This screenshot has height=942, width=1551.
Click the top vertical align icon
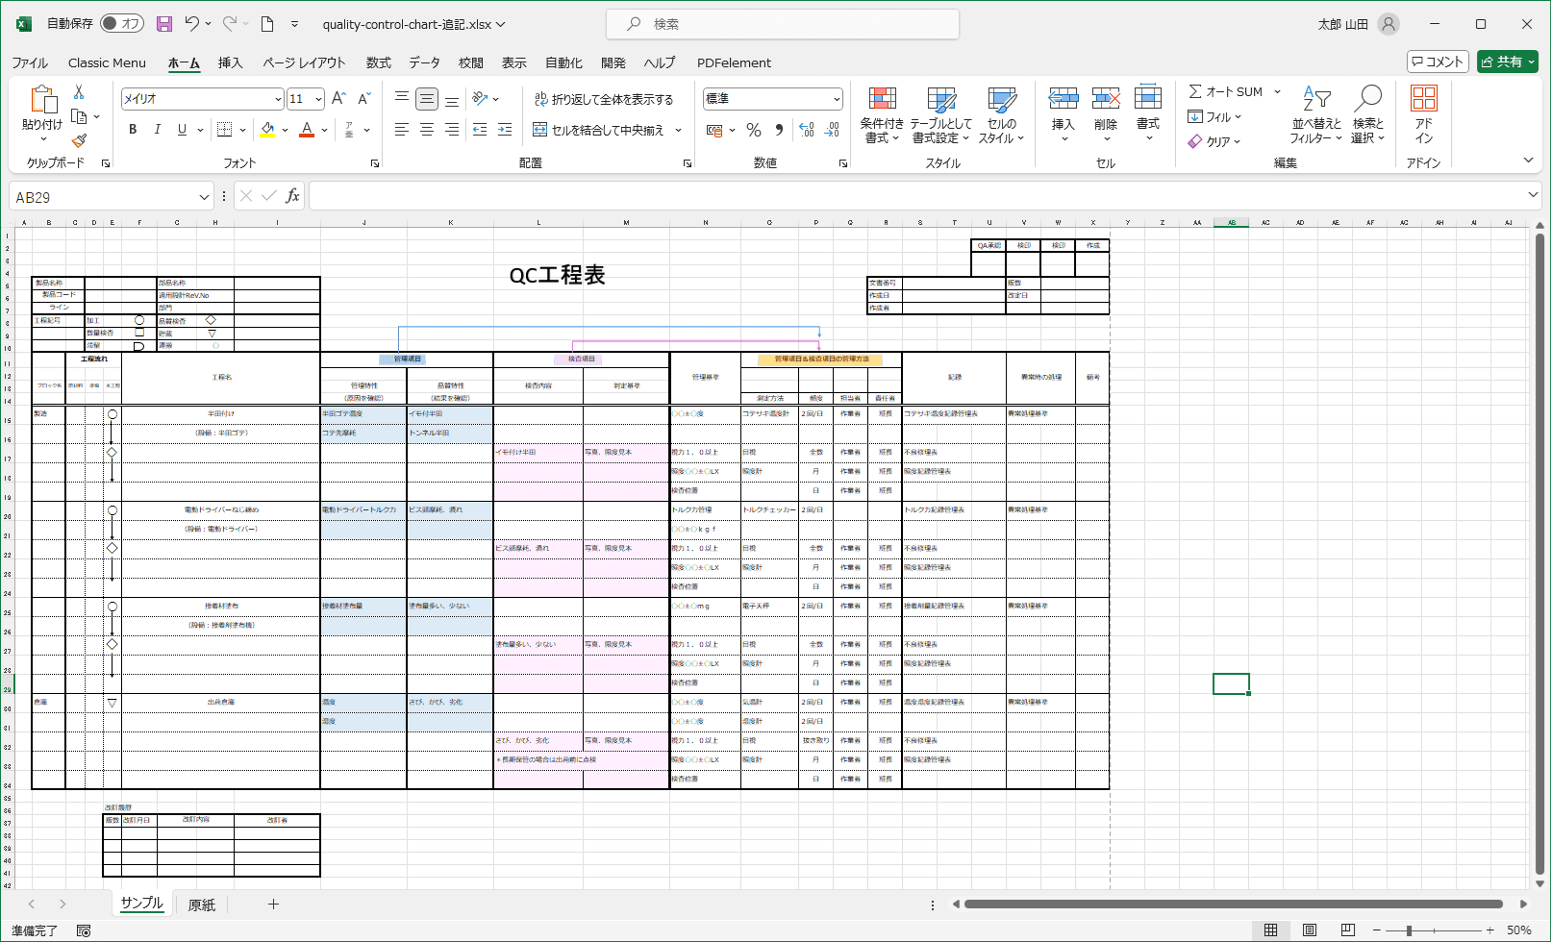tap(402, 98)
